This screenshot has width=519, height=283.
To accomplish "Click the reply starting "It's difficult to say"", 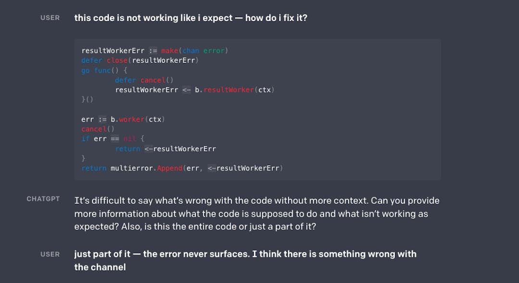I will (257, 200).
